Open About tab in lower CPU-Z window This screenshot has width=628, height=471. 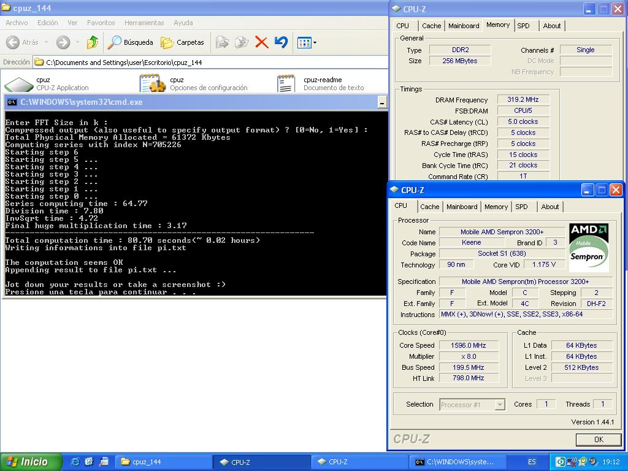550,207
